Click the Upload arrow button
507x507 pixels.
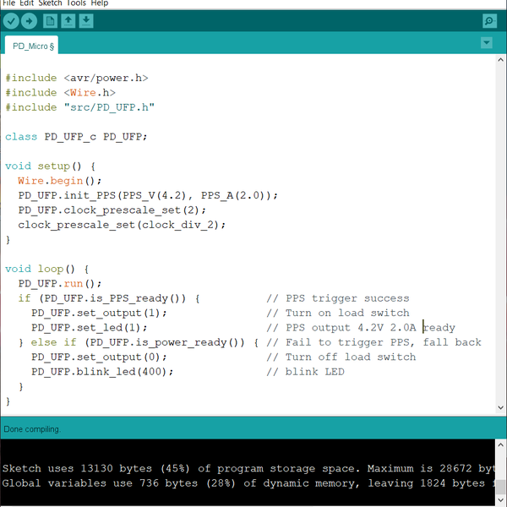(x=29, y=21)
